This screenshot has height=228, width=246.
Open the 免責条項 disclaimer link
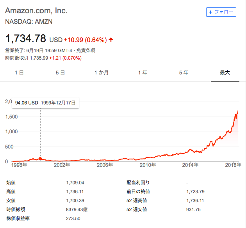click(x=86, y=51)
